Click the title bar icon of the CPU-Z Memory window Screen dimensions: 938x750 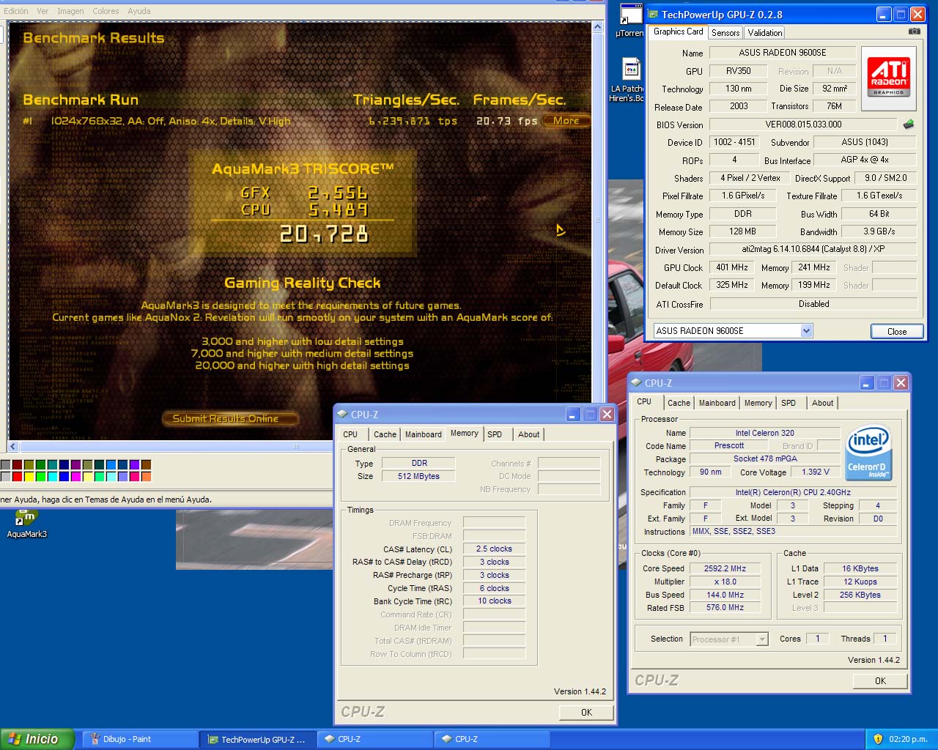[x=342, y=415]
